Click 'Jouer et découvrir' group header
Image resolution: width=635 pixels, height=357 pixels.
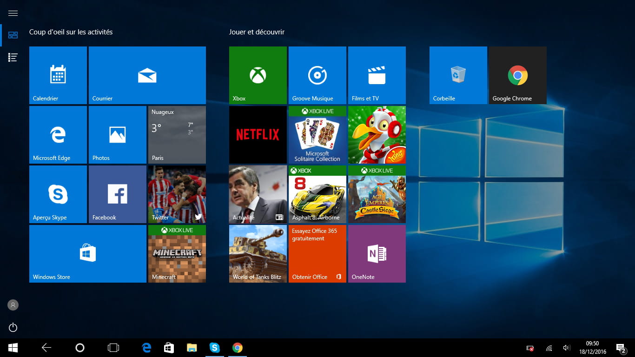257,32
